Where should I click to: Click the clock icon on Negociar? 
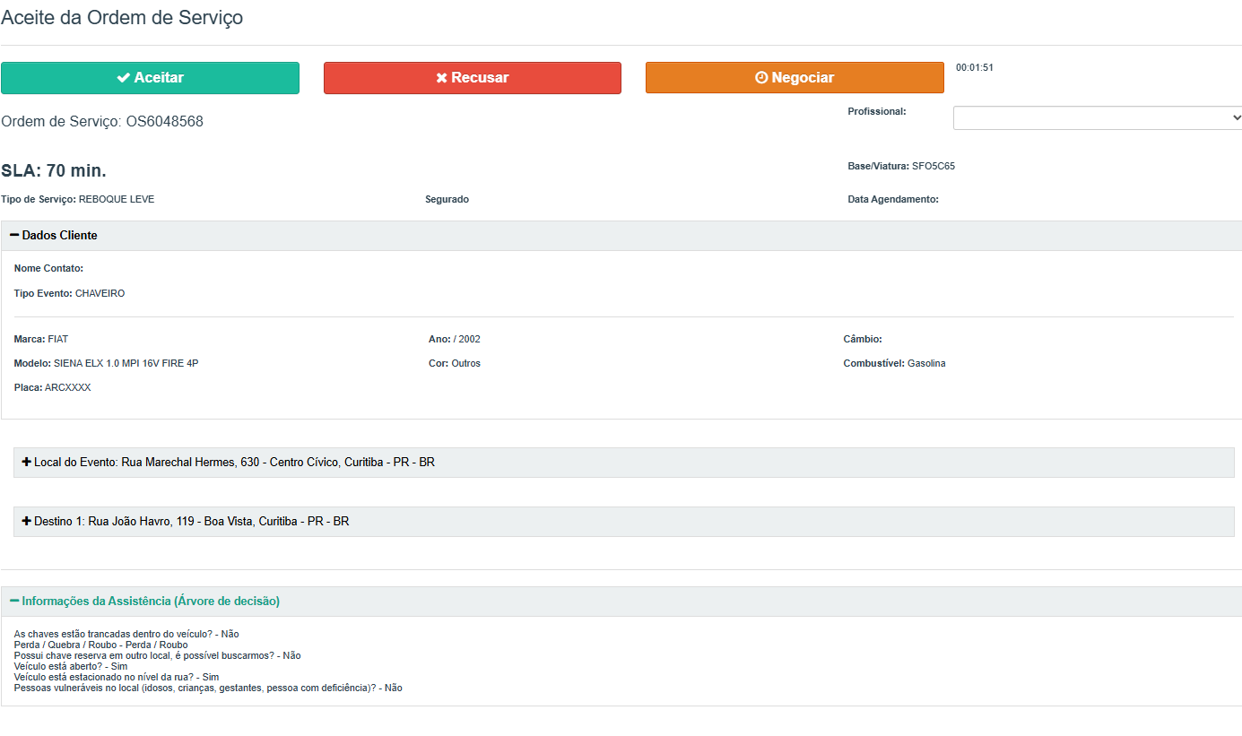click(761, 78)
